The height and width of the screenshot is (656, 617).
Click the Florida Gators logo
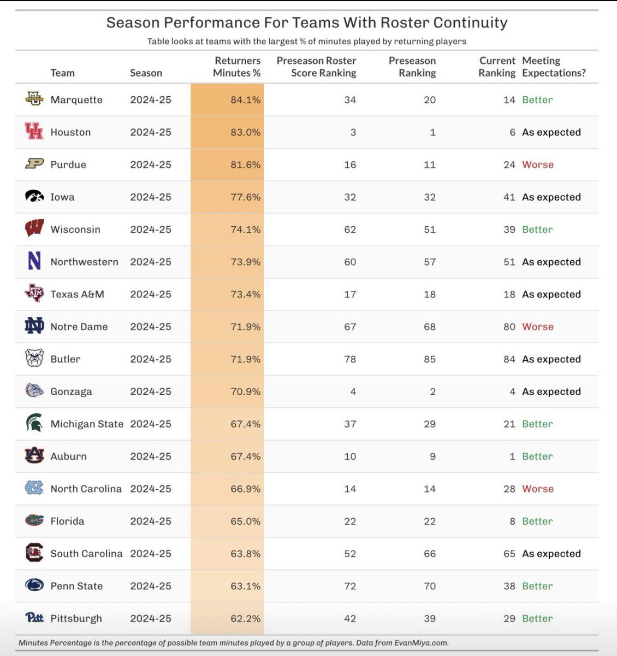34,520
